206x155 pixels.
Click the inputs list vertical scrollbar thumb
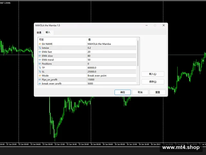coord(138,53)
